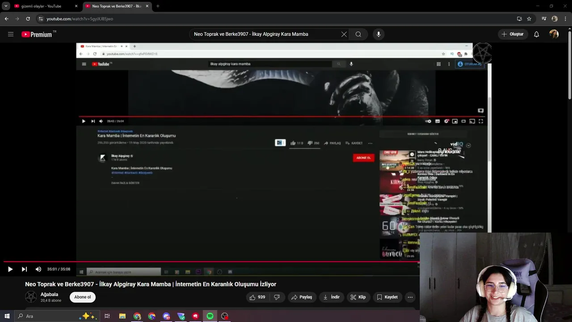Open Ağabala channel avatar
The height and width of the screenshot is (322, 572).
pyautogui.click(x=31, y=297)
